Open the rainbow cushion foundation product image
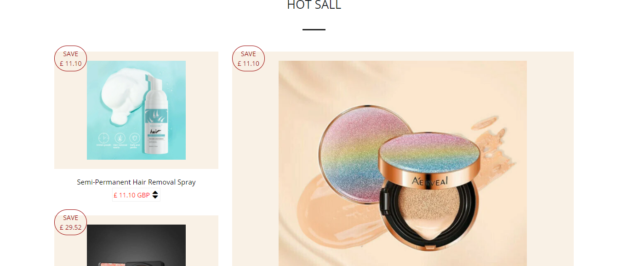Image resolution: width=628 pixels, height=266 pixels. point(403,163)
